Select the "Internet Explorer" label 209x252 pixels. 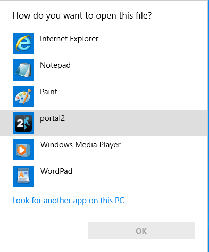[x=69, y=39]
